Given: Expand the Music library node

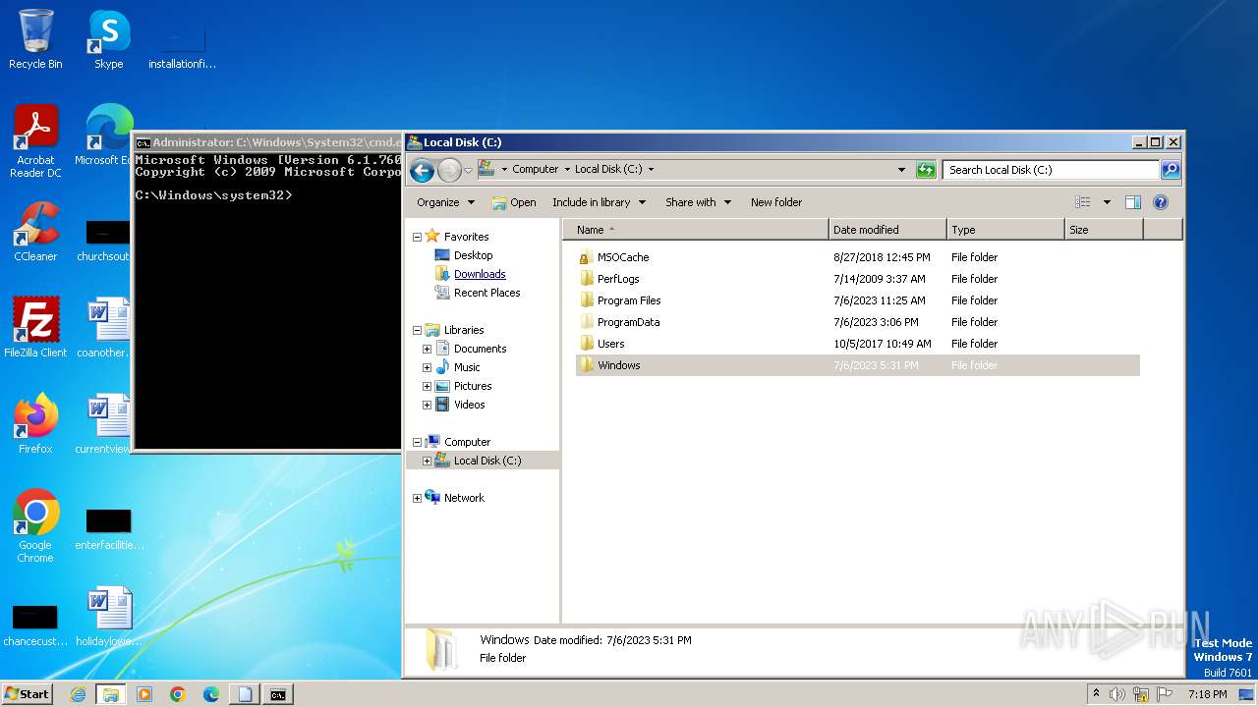Looking at the screenshot, I should pos(427,367).
